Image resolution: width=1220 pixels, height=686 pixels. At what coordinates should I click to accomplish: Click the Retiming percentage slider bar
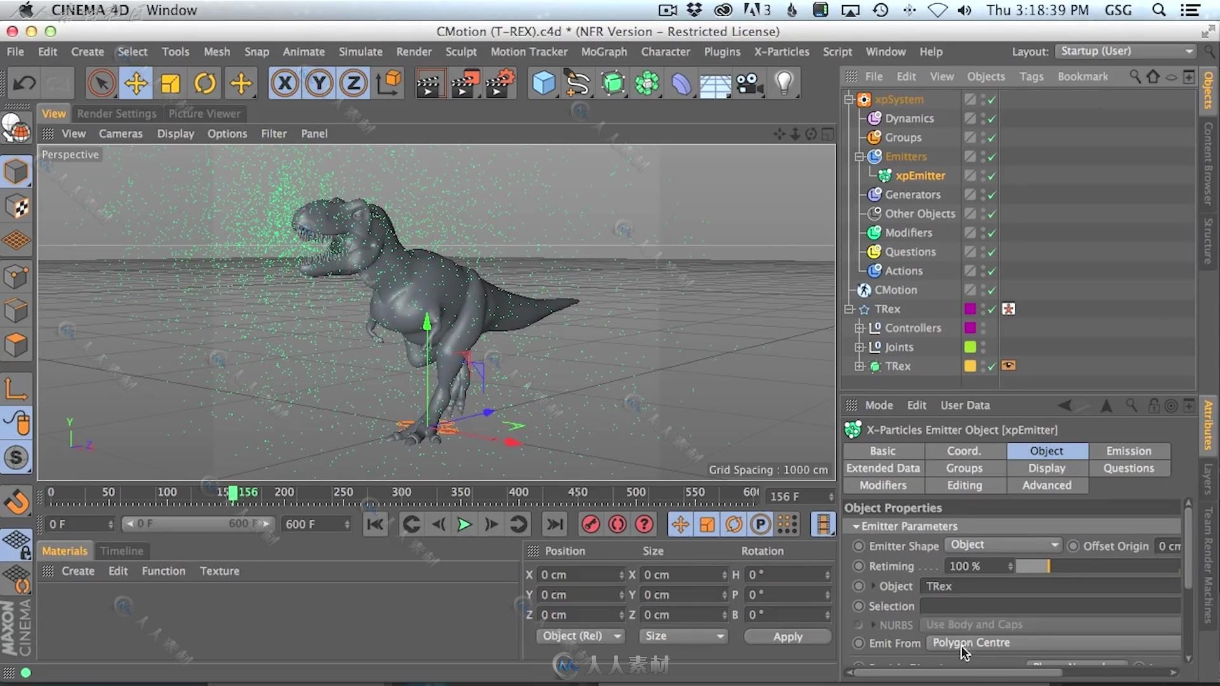click(1098, 566)
